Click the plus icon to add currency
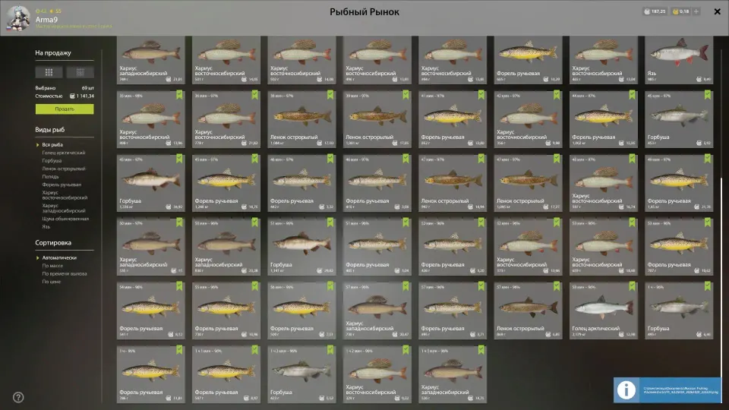 [696, 11]
